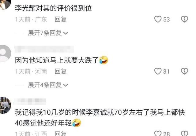
Task: Expand the 7 replies thread
Action: (48, 33)
